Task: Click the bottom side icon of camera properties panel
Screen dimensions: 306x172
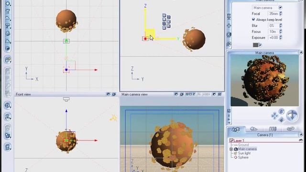Action: pos(229,44)
